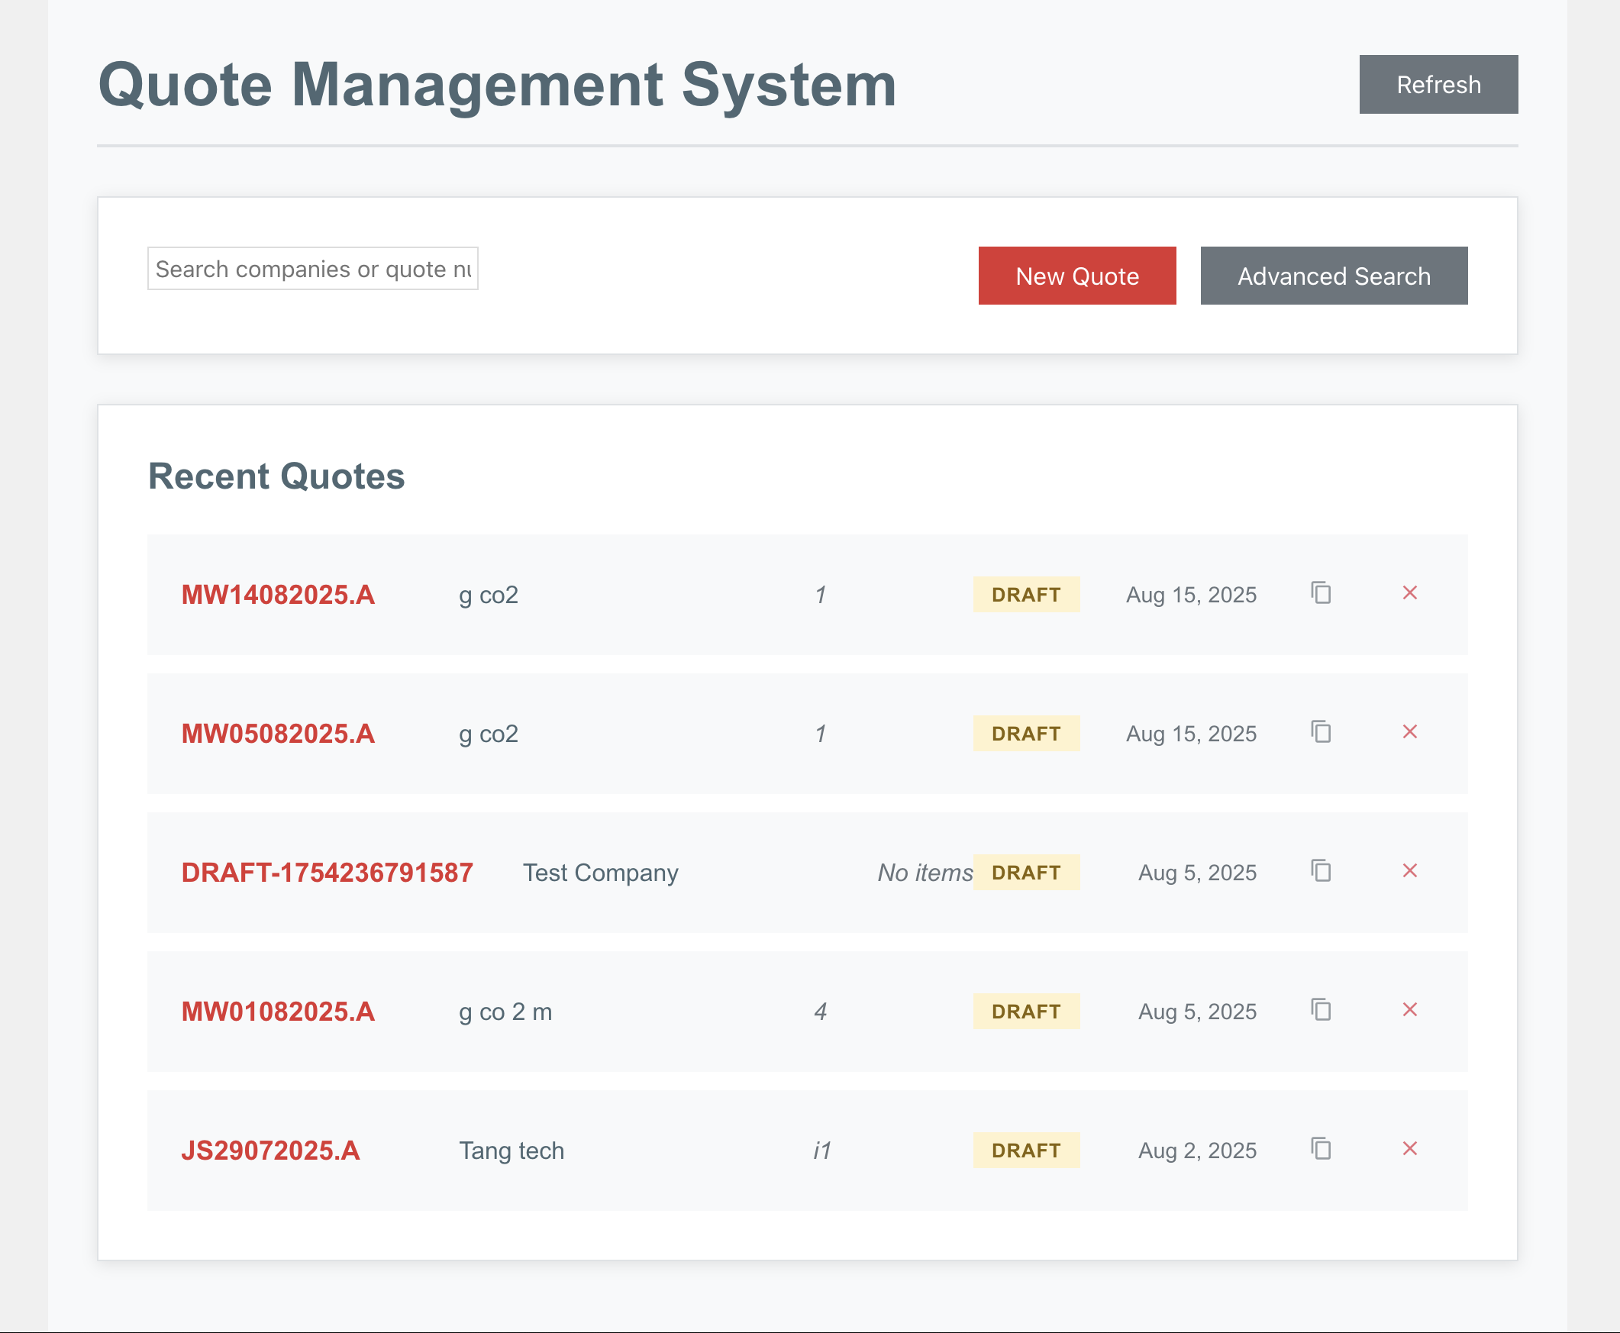The width and height of the screenshot is (1620, 1333).
Task: Open quote link MW14082025.A
Action: click(x=278, y=595)
